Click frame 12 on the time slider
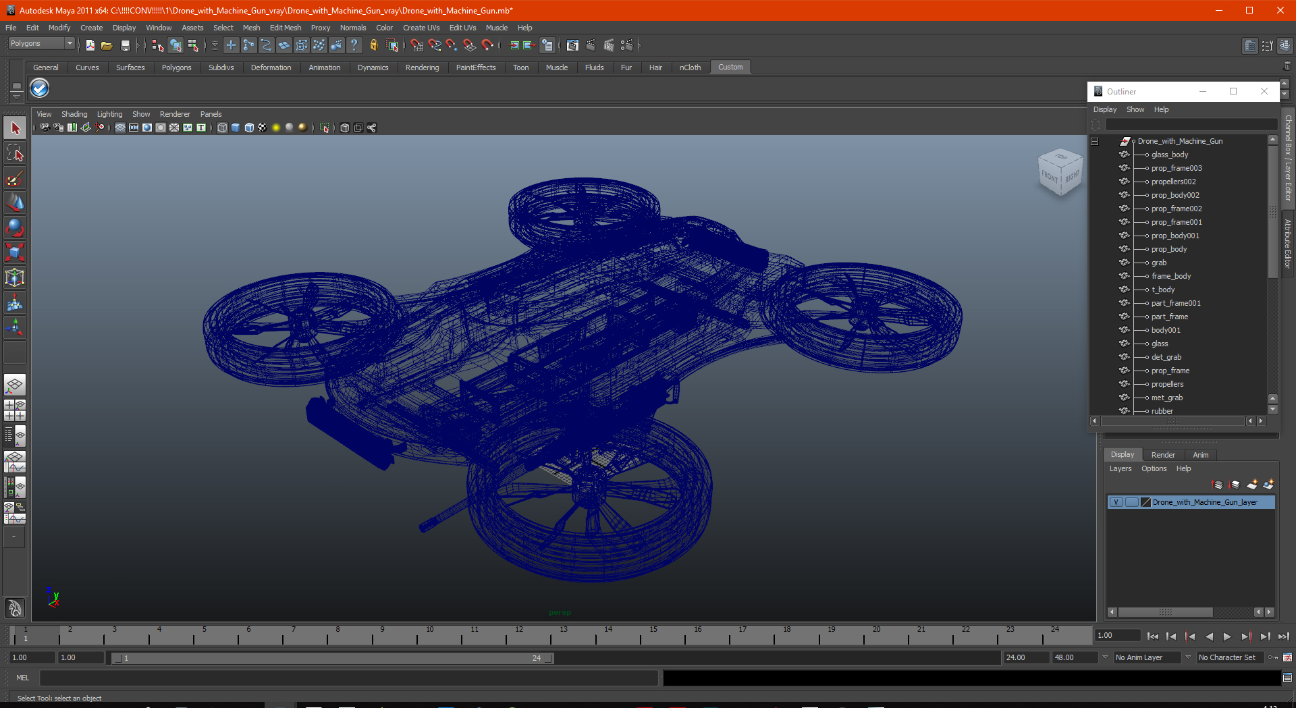The width and height of the screenshot is (1296, 708). click(519, 634)
